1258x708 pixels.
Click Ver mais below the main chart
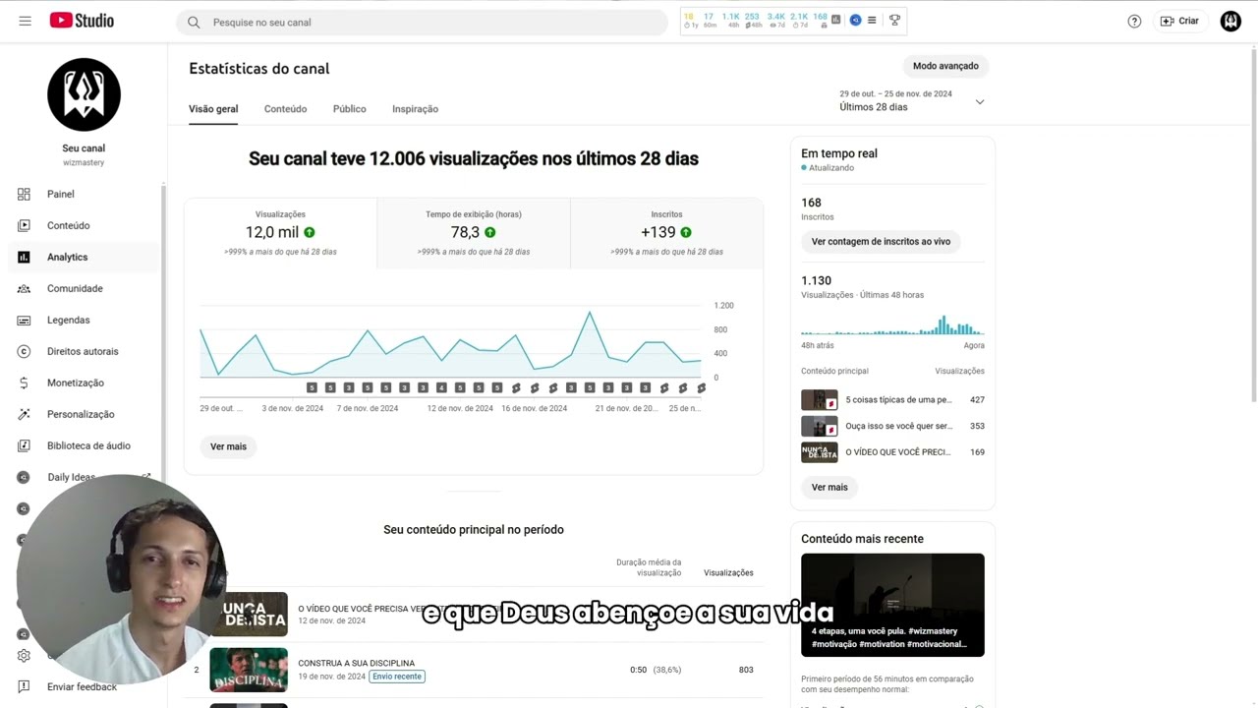[x=228, y=446]
